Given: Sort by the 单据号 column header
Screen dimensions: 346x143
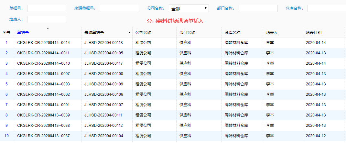Looking at the screenshot, I should coord(23,33).
